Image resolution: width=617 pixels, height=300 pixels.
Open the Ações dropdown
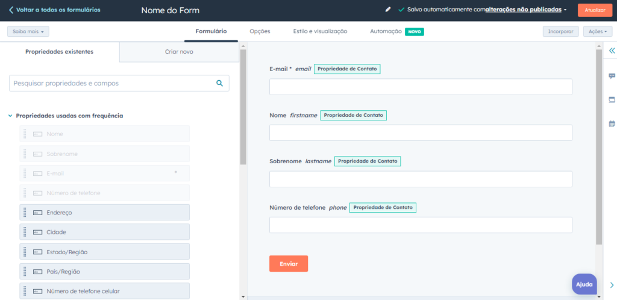coord(598,31)
